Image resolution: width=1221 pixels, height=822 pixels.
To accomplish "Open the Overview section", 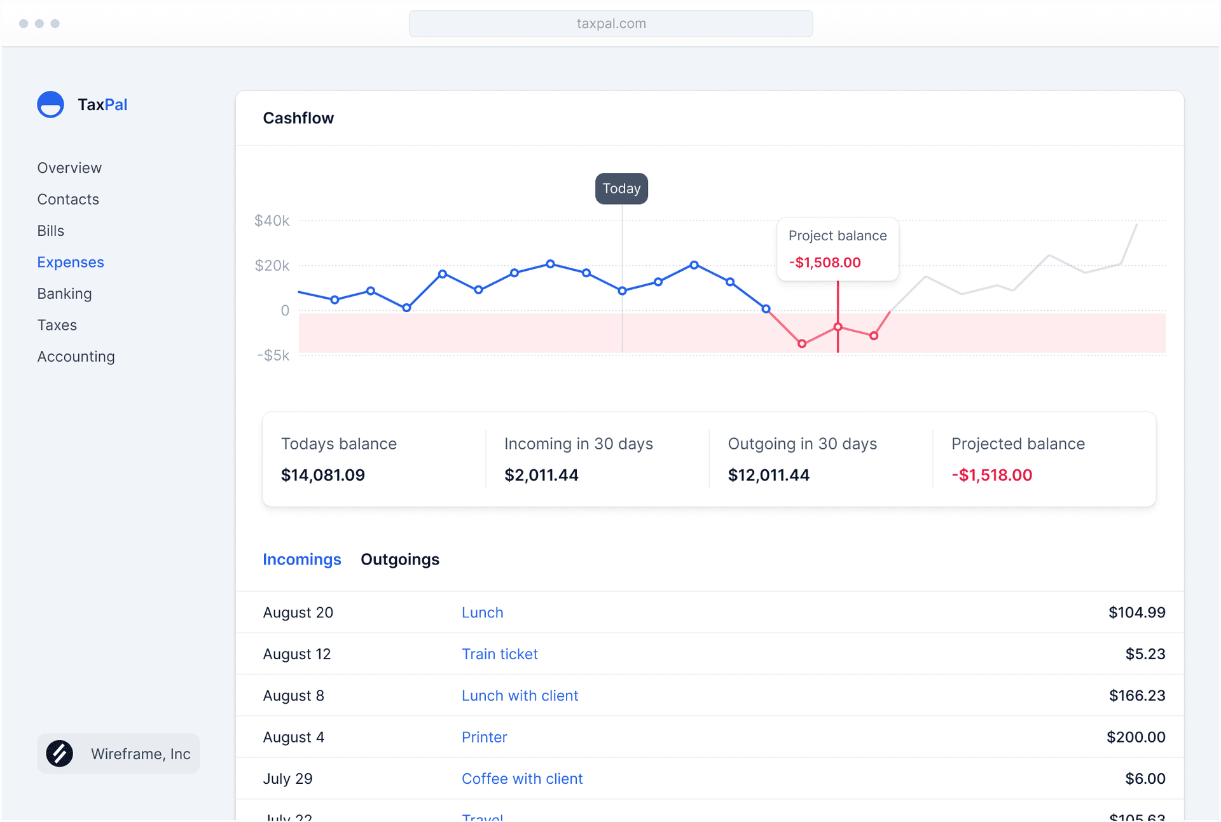I will coord(69,167).
